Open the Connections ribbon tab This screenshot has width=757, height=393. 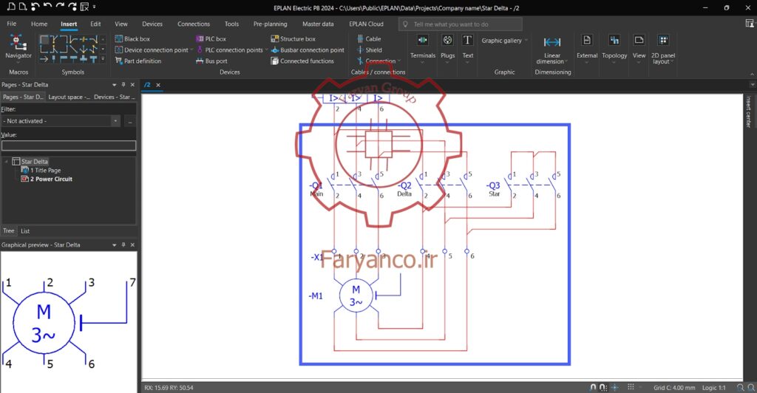point(194,24)
